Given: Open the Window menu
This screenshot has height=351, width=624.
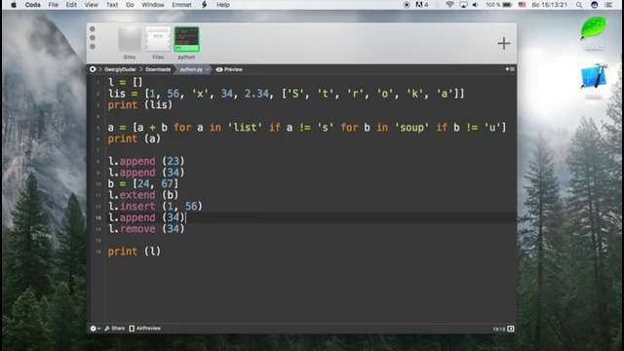Looking at the screenshot, I should 153,5.
